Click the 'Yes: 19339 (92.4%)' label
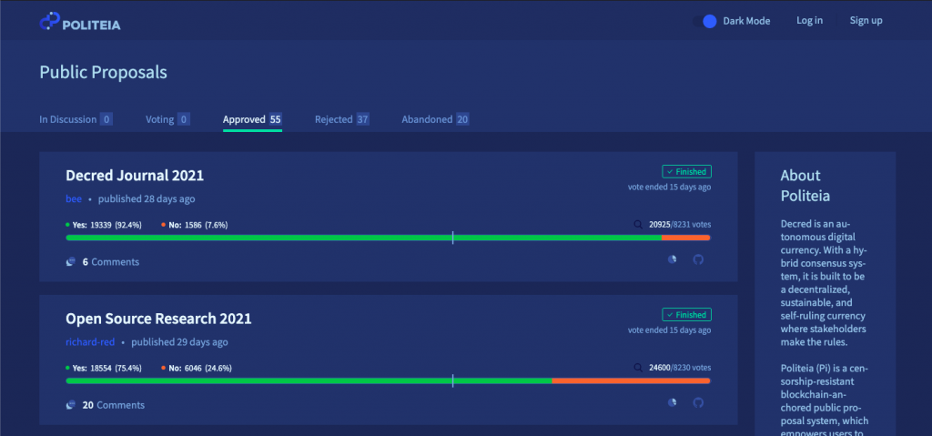This screenshot has height=436, width=932. point(104,225)
